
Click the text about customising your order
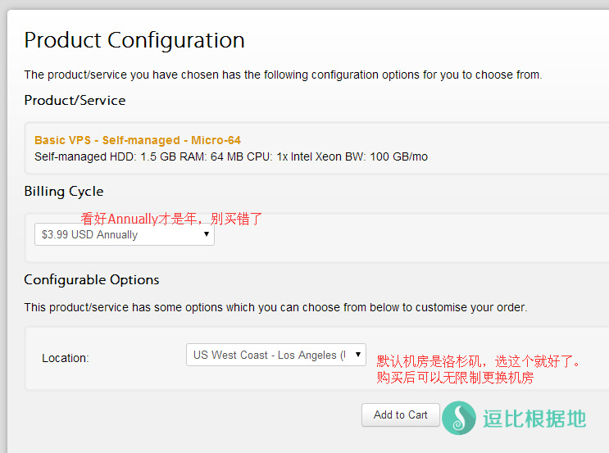coord(275,307)
